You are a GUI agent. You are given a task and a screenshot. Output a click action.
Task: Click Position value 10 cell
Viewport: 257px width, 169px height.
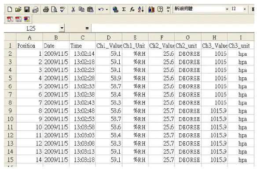pos(29,127)
